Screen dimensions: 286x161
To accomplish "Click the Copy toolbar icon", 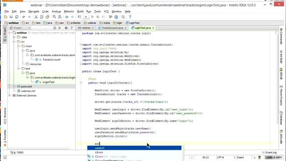I will pyautogui.click(x=42, y=17).
